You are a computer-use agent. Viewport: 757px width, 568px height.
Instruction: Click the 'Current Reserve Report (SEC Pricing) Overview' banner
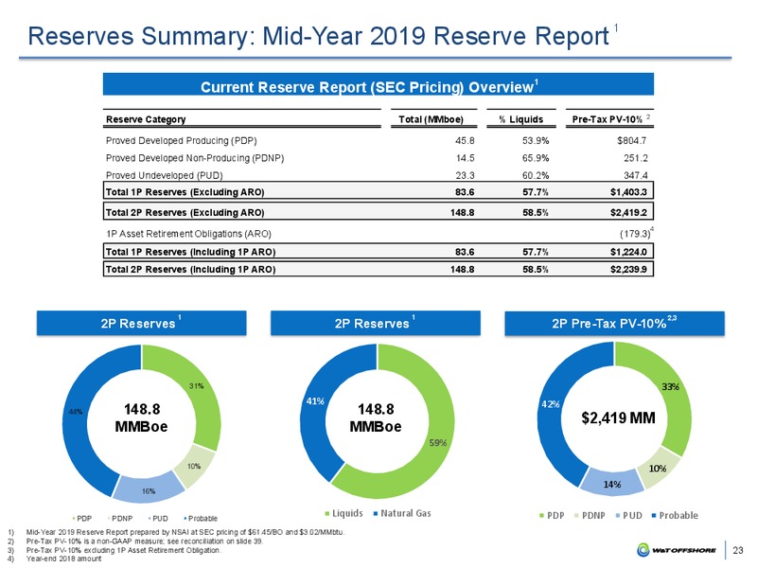(378, 85)
